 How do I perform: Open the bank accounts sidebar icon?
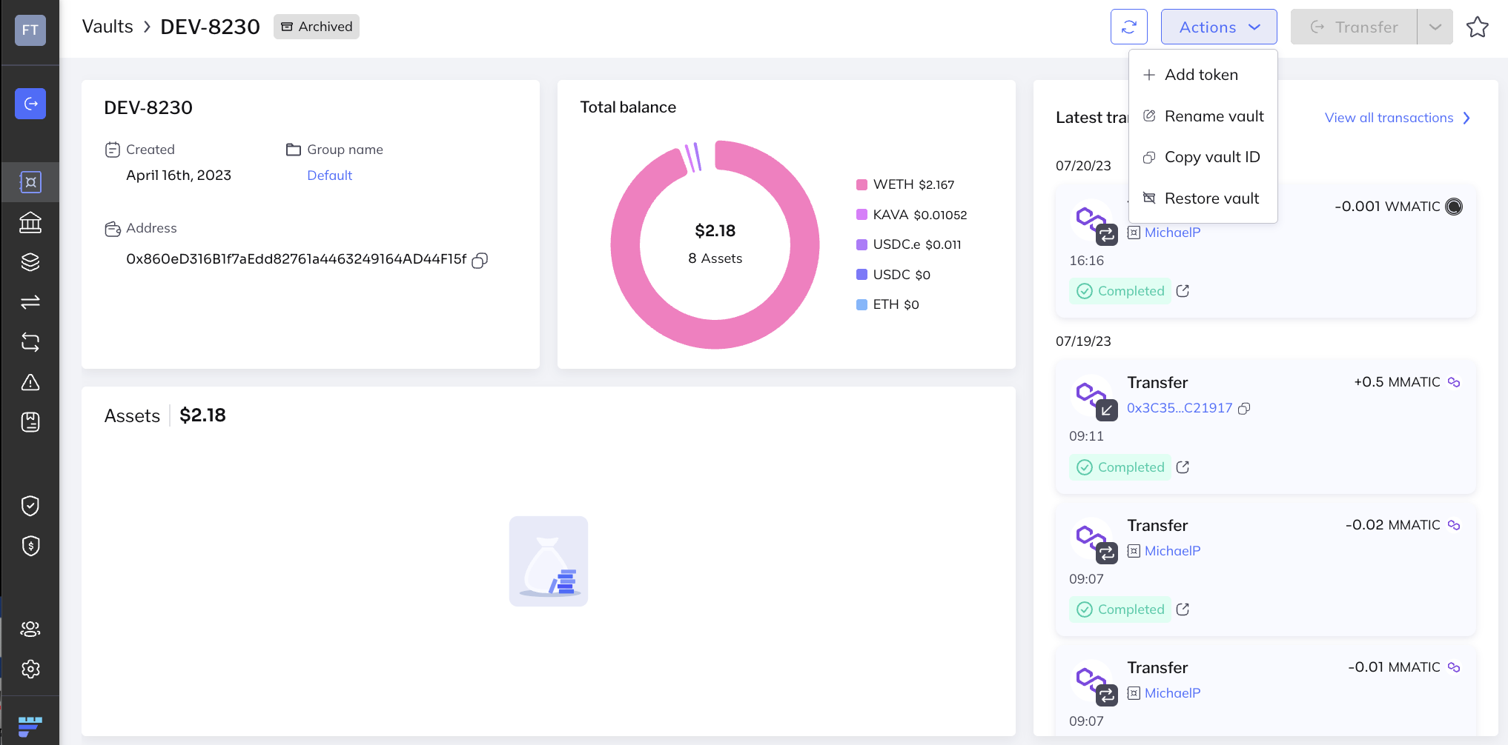pyautogui.click(x=30, y=222)
